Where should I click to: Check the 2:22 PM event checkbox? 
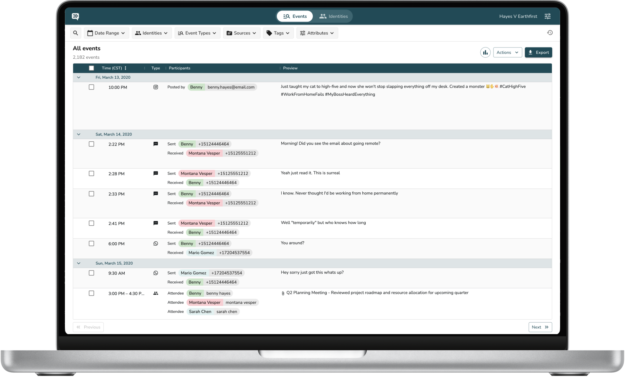tap(91, 144)
